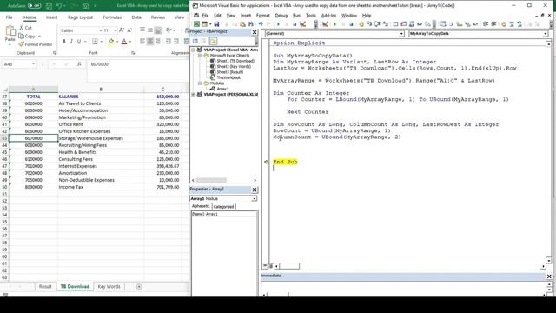Open the Calibri font name dropdown
Screen dimensions: 556x313
100,31
